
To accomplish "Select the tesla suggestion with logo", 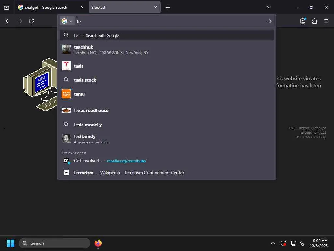I will (x=167, y=66).
